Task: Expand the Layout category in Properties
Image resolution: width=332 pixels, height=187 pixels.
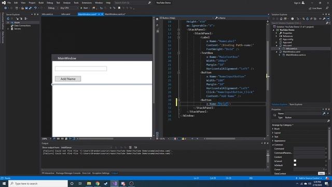Action: 273,133
